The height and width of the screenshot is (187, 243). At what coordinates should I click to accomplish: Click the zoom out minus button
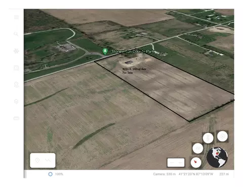coord(172,163)
